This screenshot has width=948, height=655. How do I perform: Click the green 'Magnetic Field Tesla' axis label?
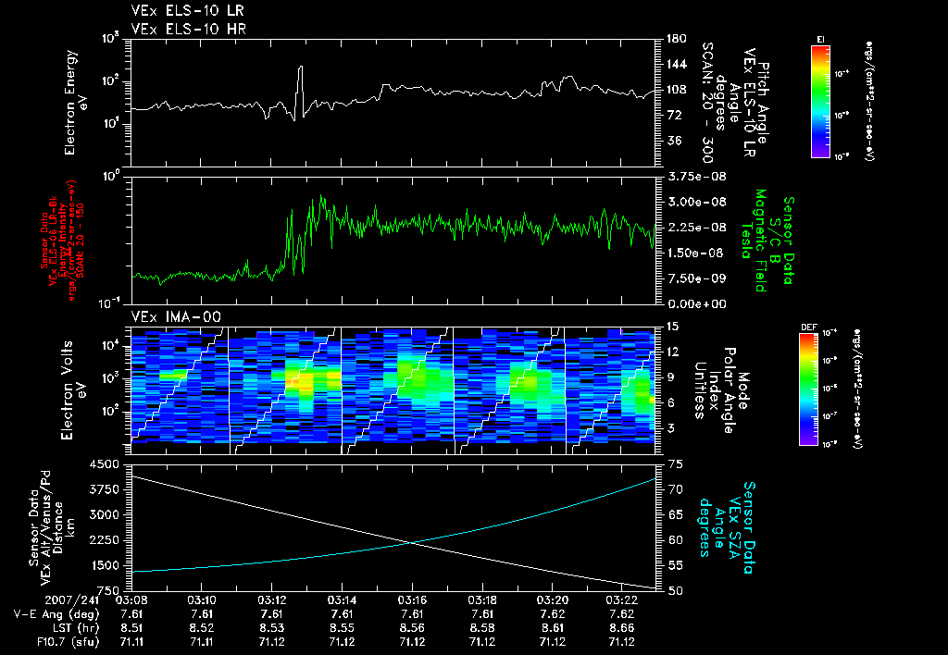(754, 241)
